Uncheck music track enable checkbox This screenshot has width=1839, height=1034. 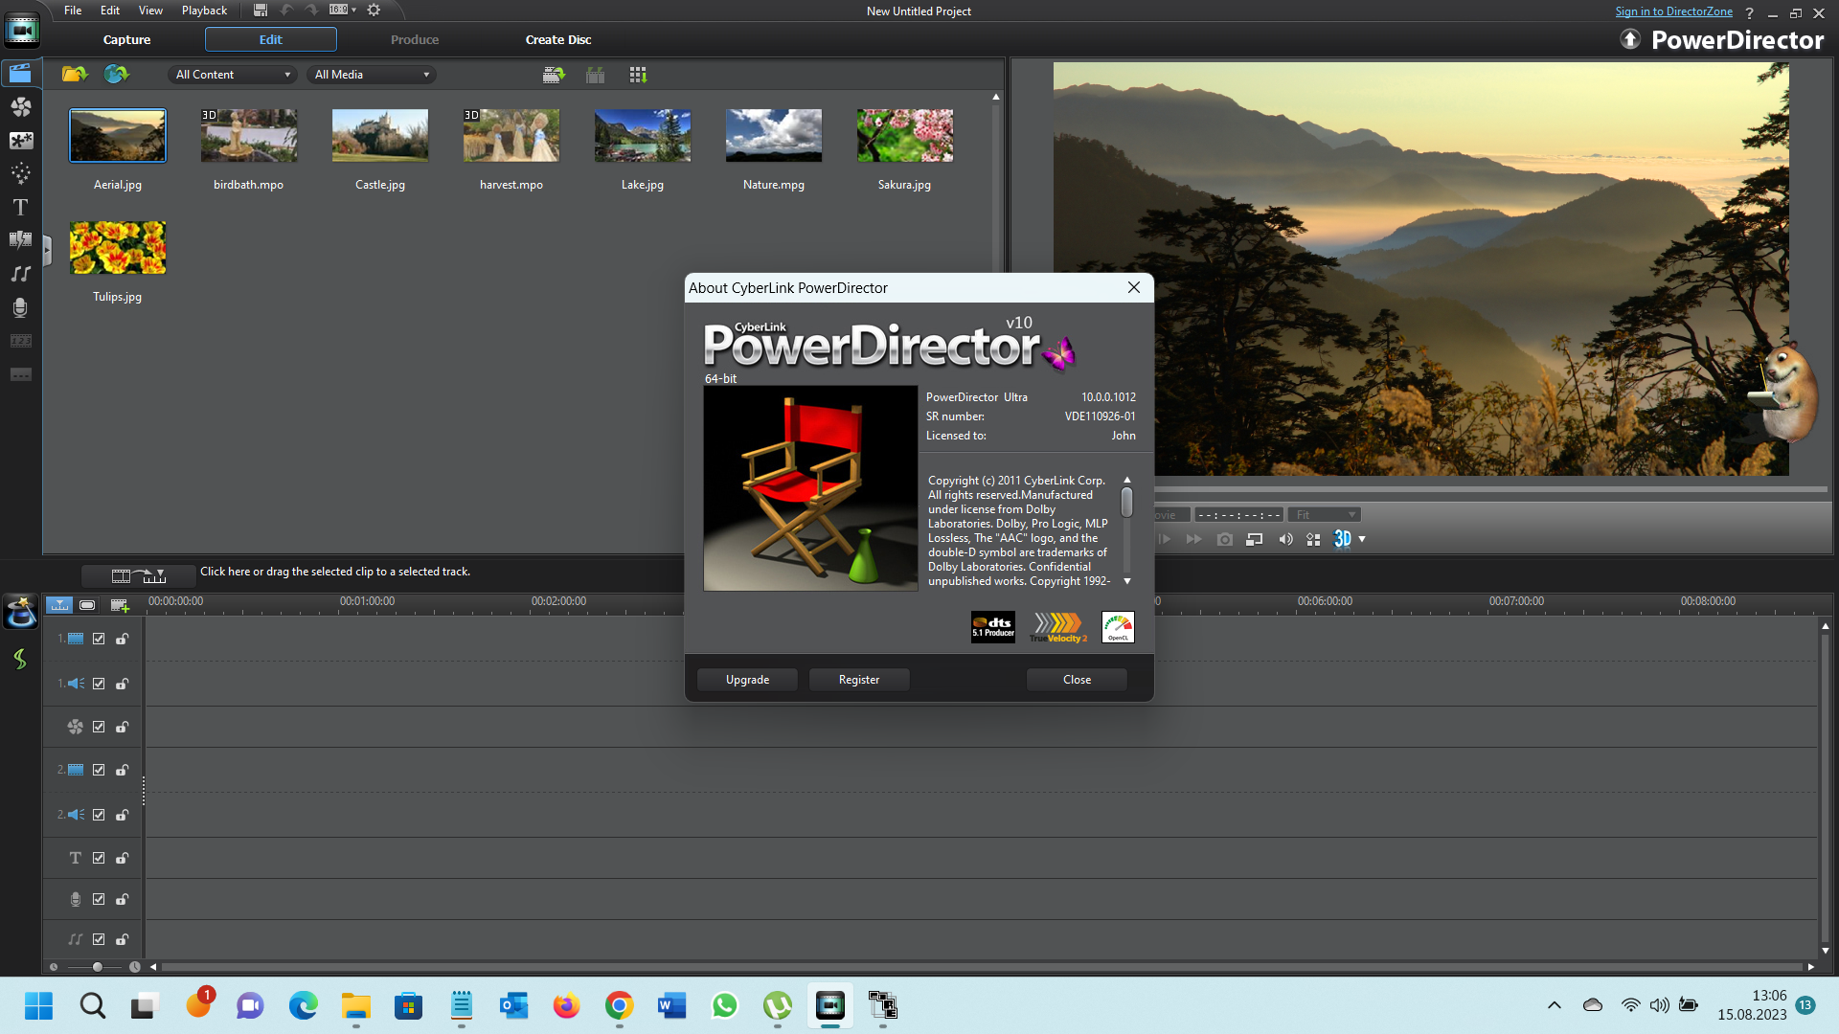click(x=99, y=939)
